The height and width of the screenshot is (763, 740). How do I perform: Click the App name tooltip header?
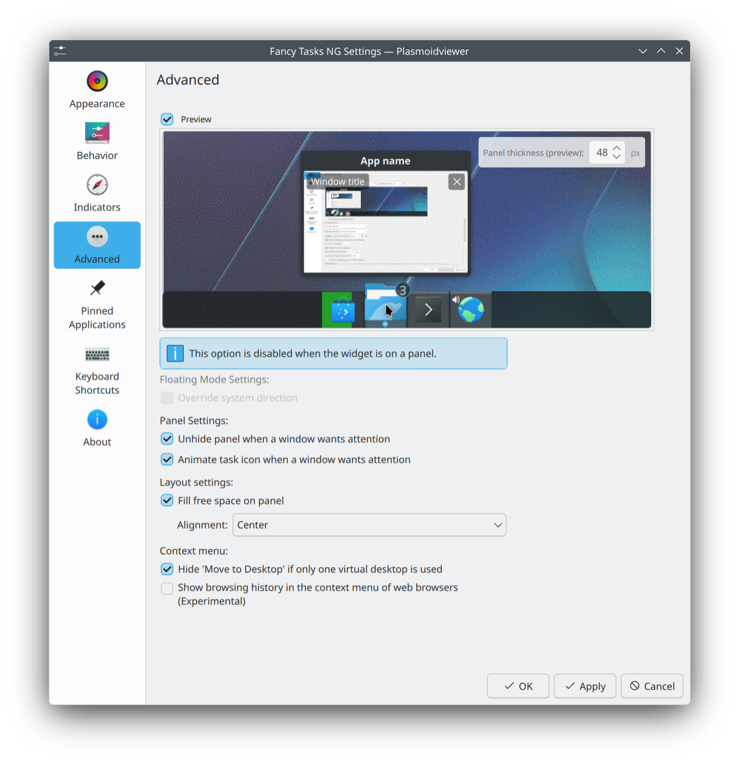[385, 161]
